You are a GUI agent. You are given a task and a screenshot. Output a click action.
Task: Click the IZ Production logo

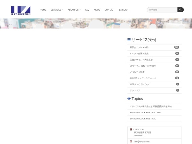click(x=21, y=10)
